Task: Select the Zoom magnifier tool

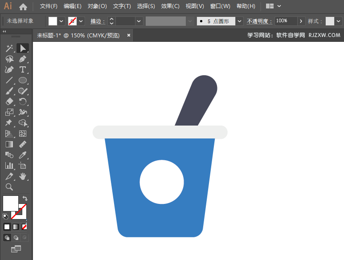Action: pyautogui.click(x=9, y=187)
